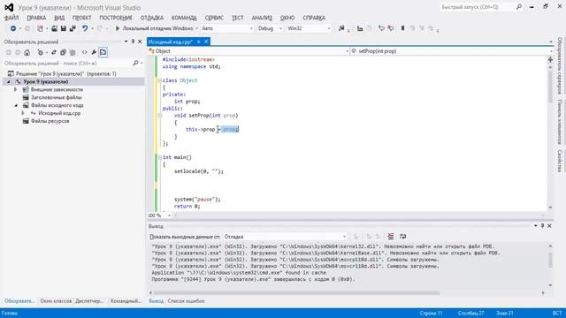Open the ПРАВКА menu
This screenshot has height=318, width=566.
(x=36, y=18)
